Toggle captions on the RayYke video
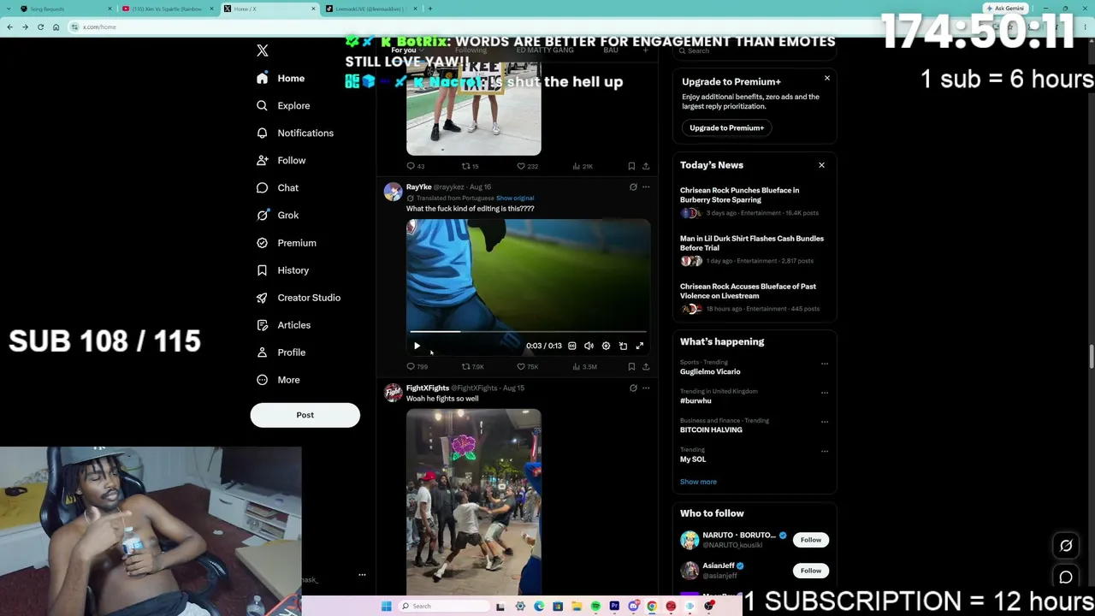 coord(572,346)
